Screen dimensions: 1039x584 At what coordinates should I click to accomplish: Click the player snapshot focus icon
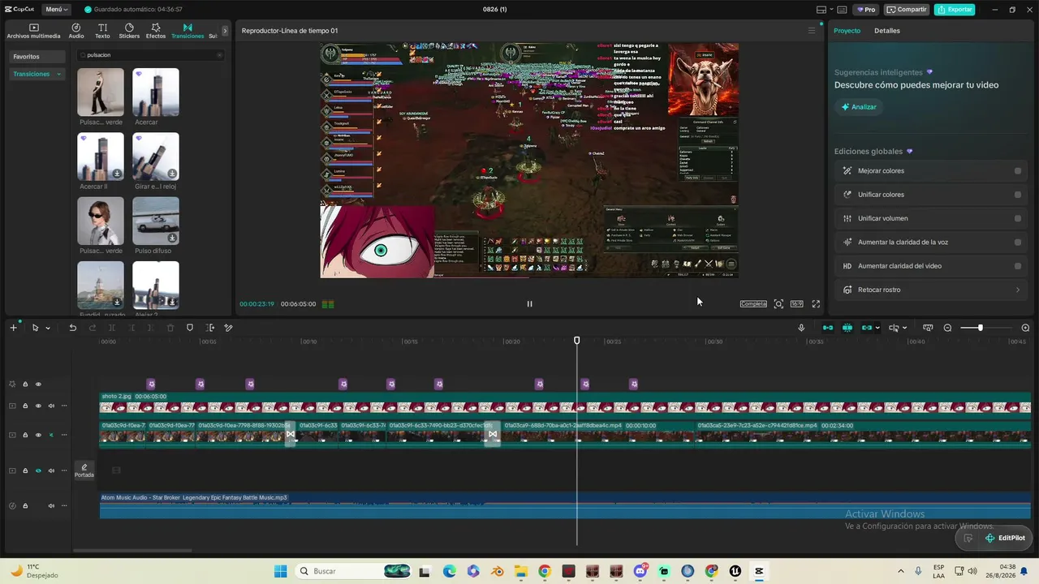coord(778,304)
